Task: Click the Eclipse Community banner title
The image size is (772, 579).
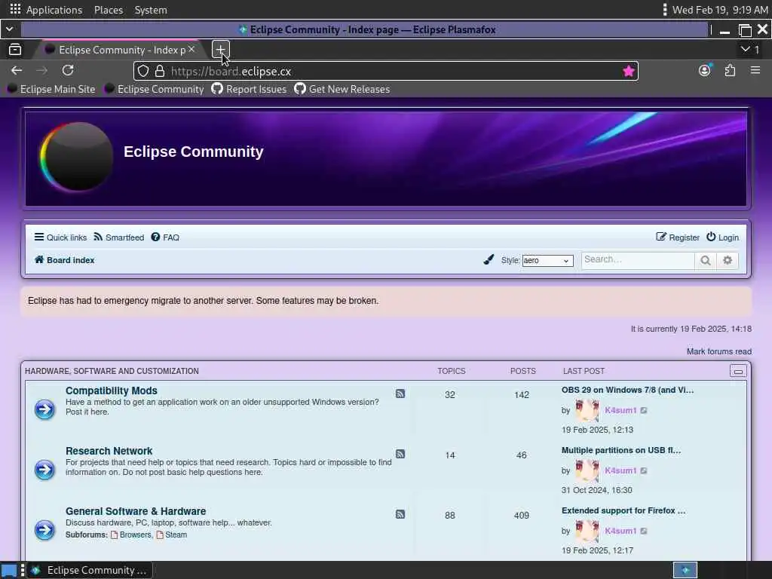Action: (x=194, y=152)
